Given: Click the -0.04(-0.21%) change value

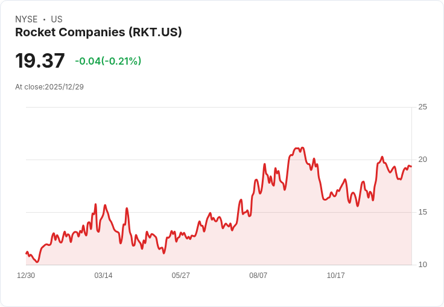Looking at the screenshot, I should click(108, 61).
